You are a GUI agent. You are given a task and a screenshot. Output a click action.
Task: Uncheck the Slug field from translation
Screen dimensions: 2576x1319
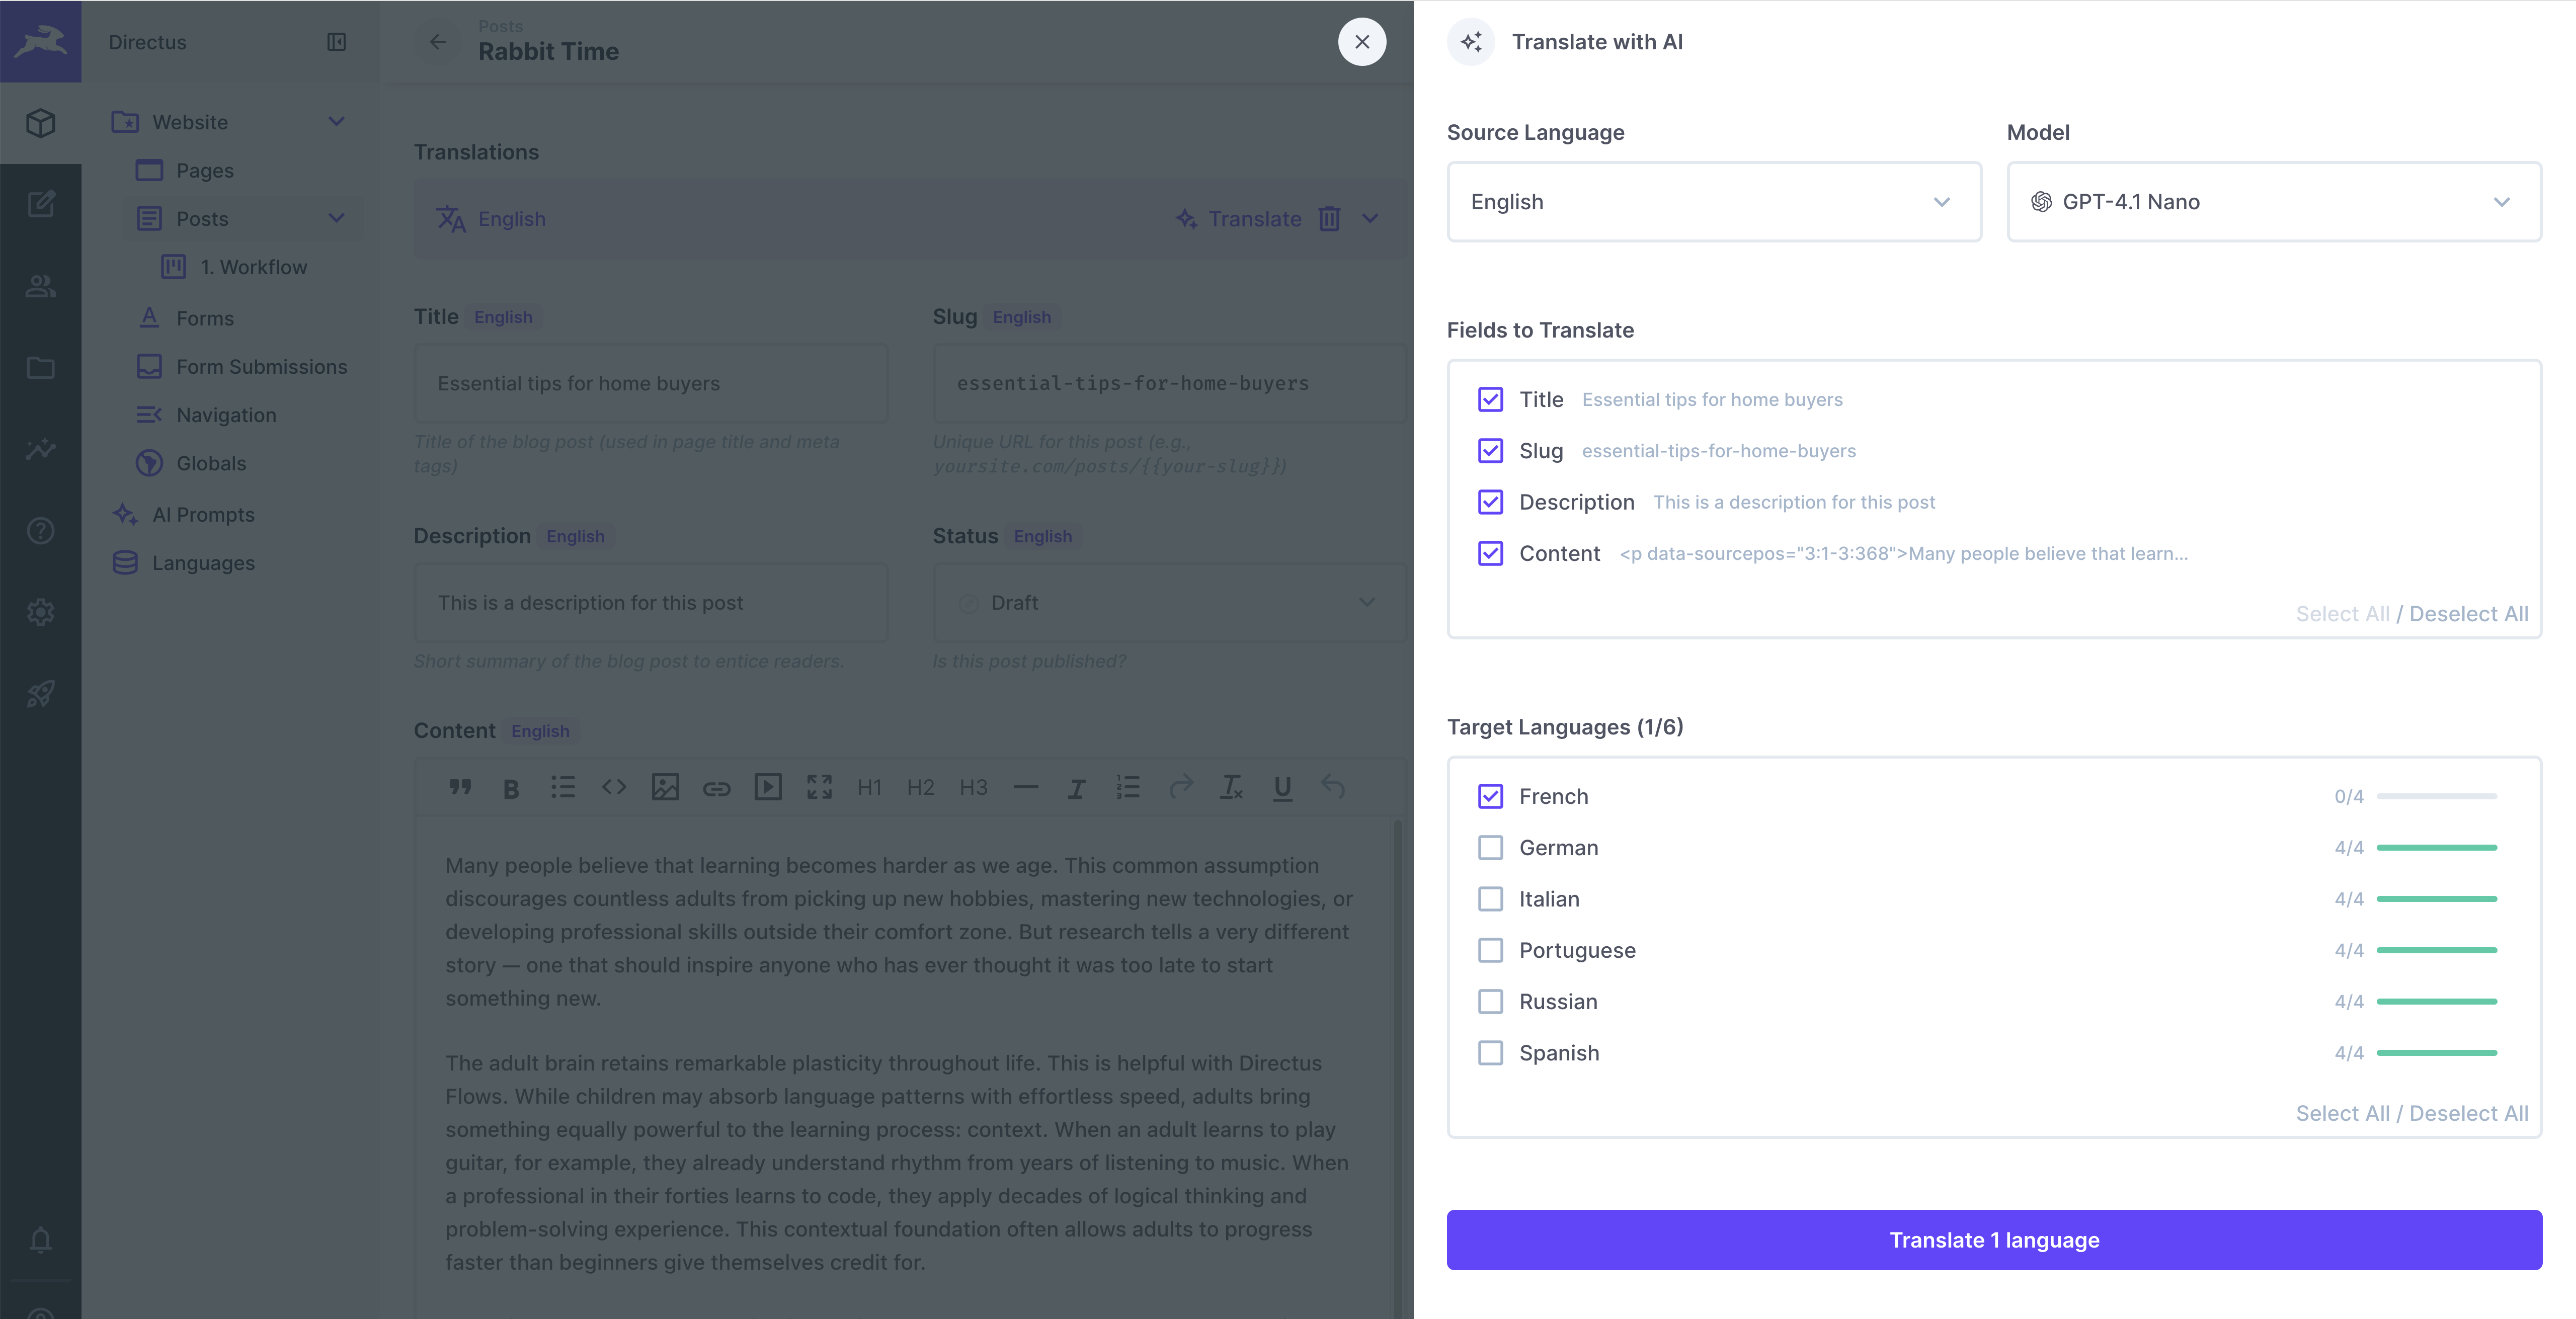pyautogui.click(x=1490, y=451)
